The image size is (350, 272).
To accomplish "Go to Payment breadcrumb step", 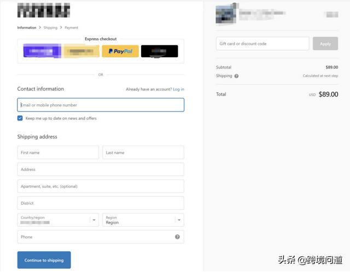I will click(x=72, y=28).
